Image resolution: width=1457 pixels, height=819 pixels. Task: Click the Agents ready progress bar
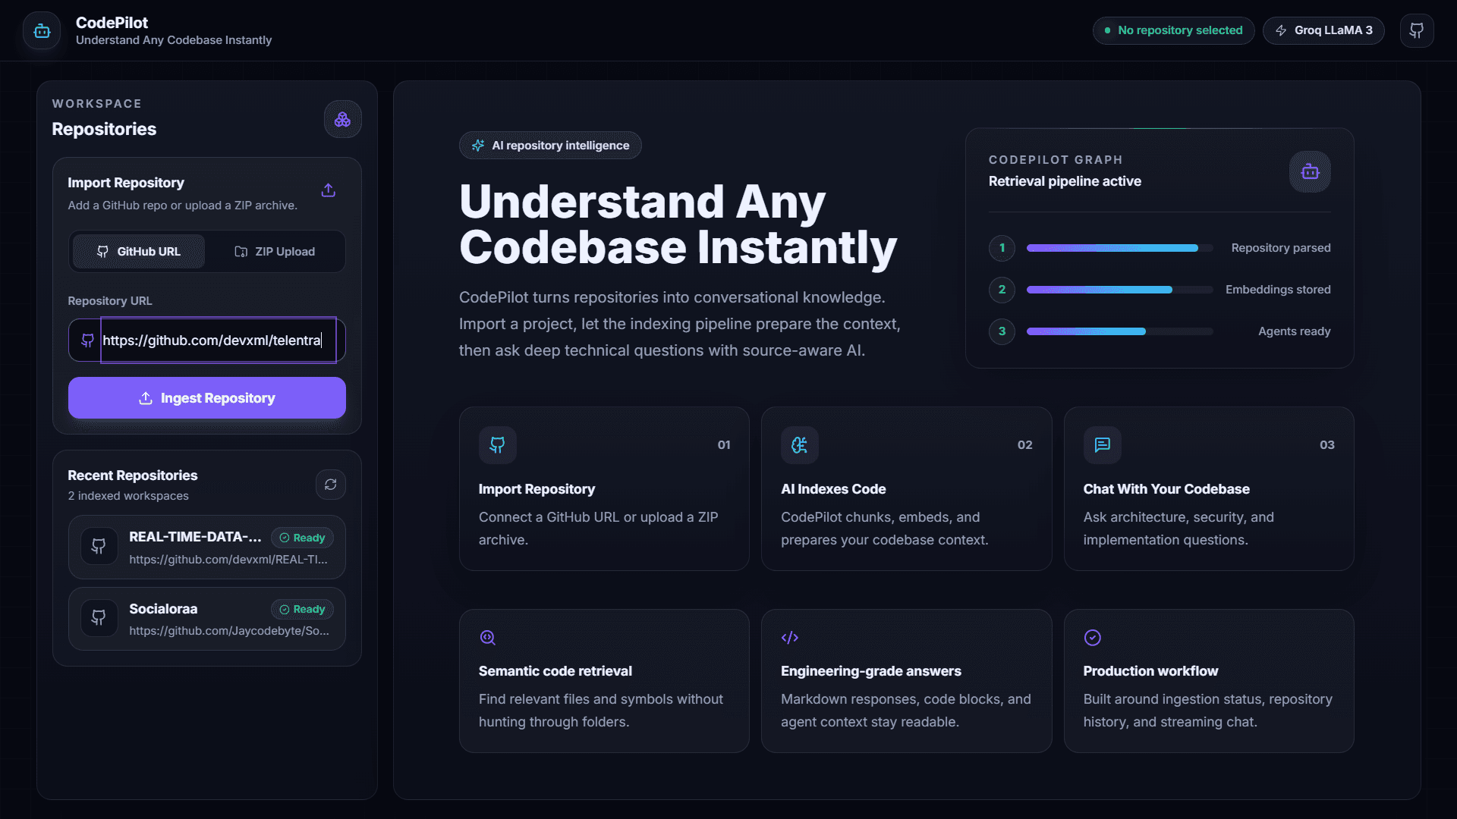click(x=1119, y=331)
